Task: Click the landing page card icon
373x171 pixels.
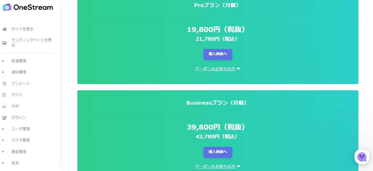Action: [5, 43]
